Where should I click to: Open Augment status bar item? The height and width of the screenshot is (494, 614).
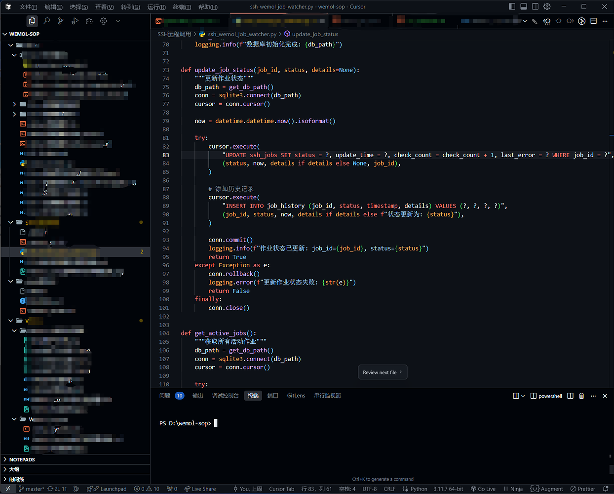547,489
